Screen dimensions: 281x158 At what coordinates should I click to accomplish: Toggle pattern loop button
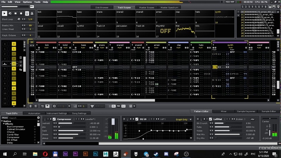tap(10, 13)
